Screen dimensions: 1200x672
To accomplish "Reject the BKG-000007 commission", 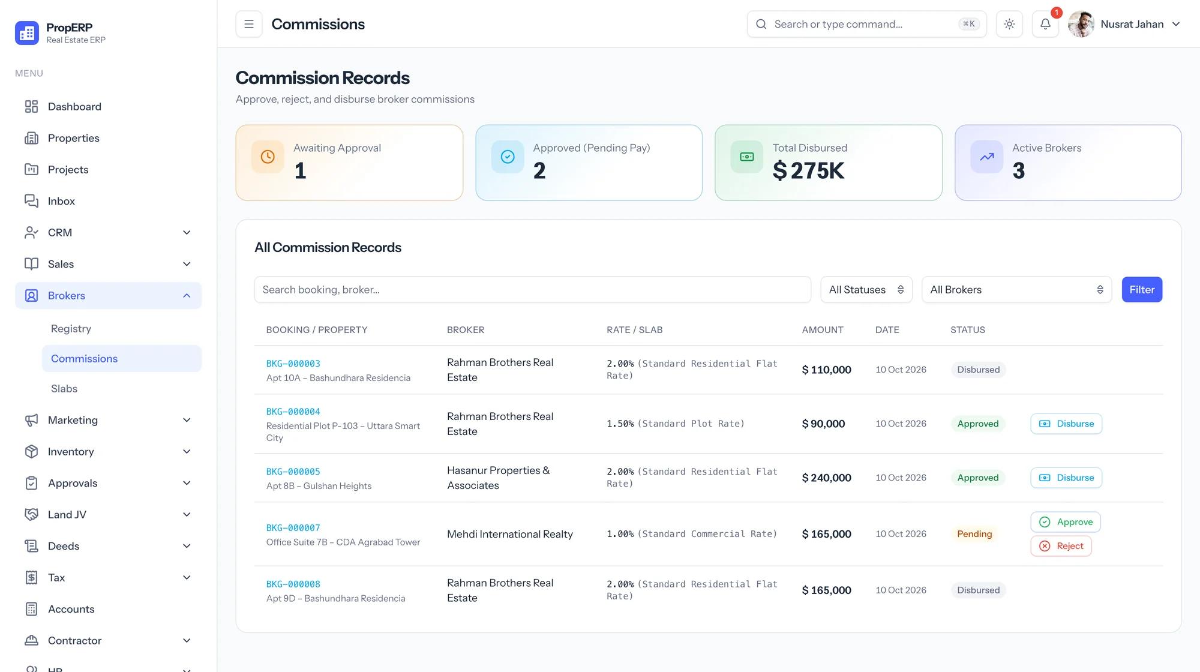I will tap(1061, 546).
